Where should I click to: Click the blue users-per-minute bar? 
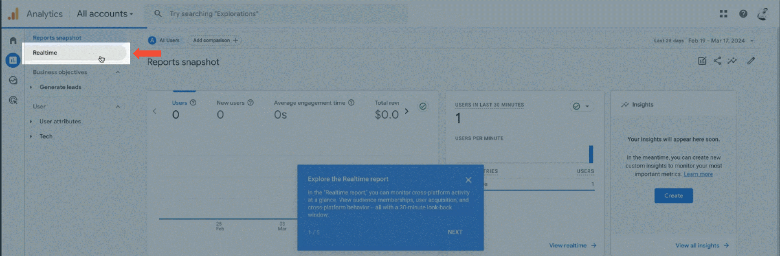(591, 154)
